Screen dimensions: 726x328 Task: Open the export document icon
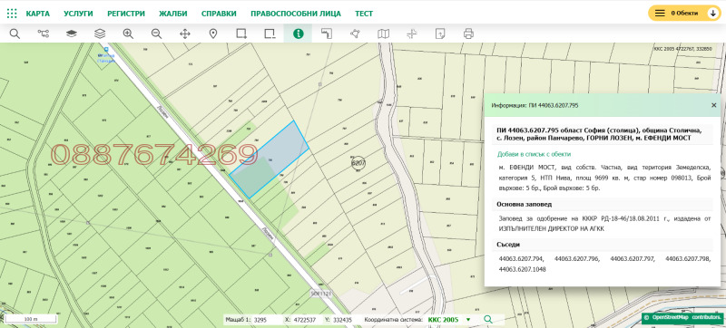(x=440, y=34)
